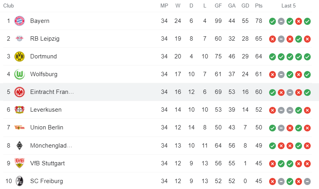Click the GD column header
319x189 pixels.
[245, 6]
